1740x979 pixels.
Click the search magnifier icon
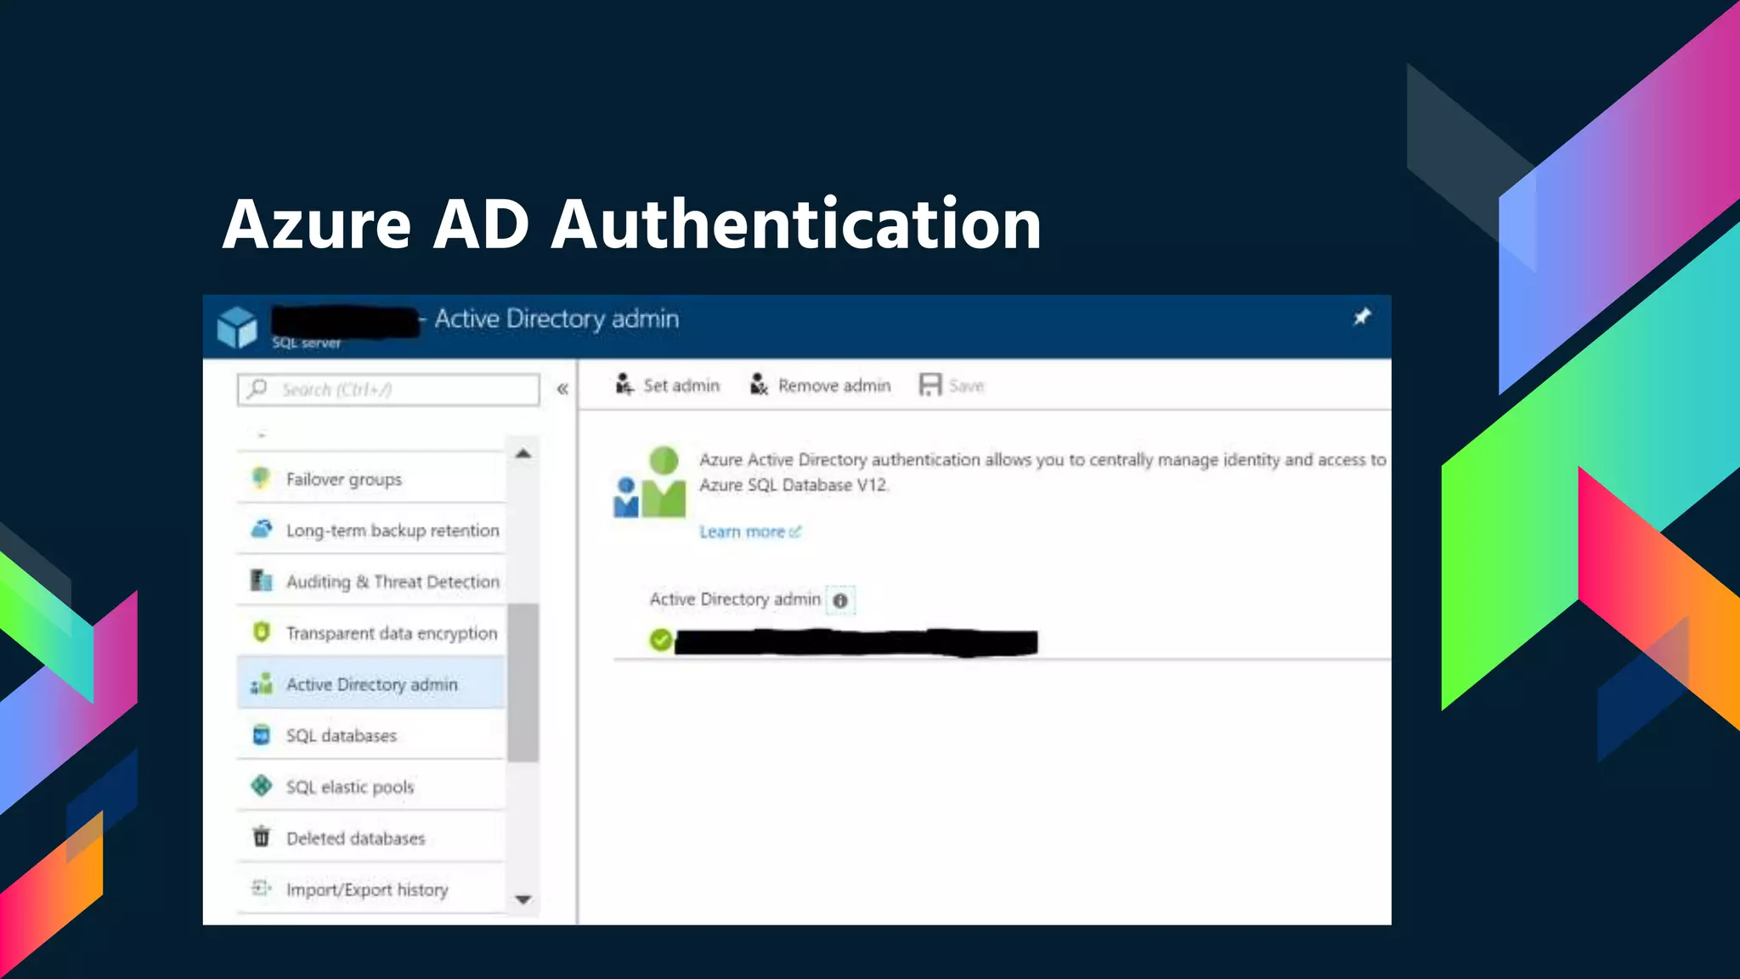pos(257,389)
